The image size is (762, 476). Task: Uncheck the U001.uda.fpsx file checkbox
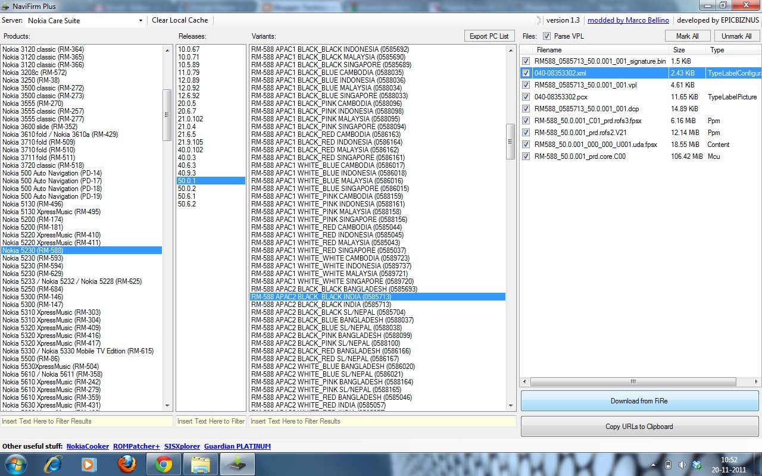pos(526,145)
